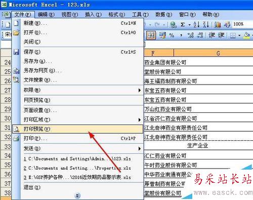This screenshot has width=253, height=200.
Task: Click the Drawing toolbar icon
Action: click(x=227, y=25)
